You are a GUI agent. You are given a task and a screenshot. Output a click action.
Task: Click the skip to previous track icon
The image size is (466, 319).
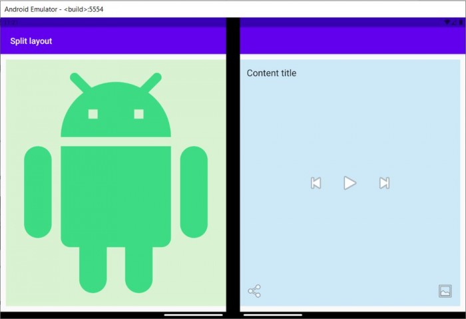point(316,183)
